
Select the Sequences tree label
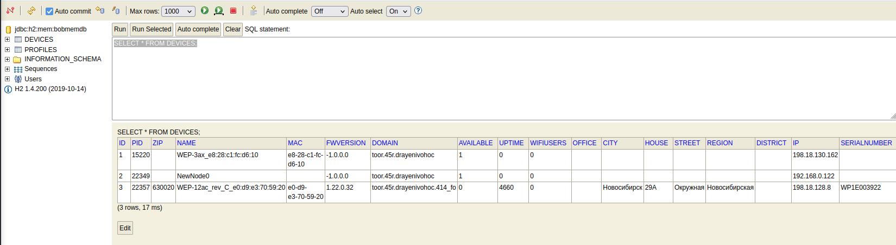41,69
